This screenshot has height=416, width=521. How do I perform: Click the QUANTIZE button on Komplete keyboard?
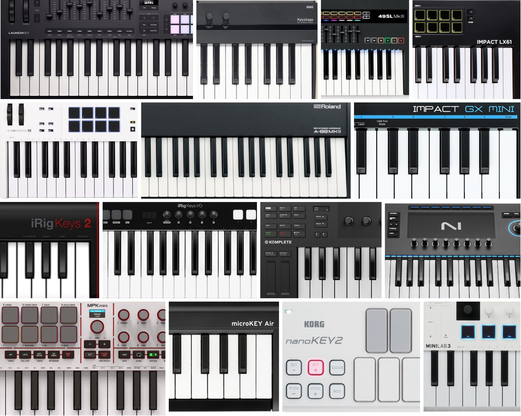coord(285,216)
